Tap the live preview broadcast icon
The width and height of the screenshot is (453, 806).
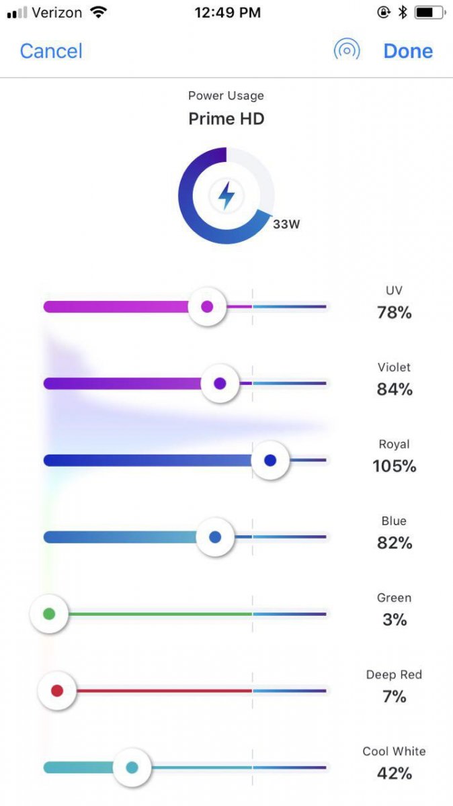[x=347, y=50]
